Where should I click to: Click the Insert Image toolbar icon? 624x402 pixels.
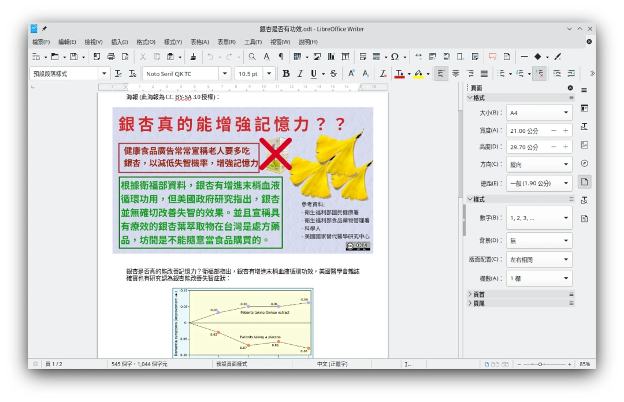[x=317, y=57]
